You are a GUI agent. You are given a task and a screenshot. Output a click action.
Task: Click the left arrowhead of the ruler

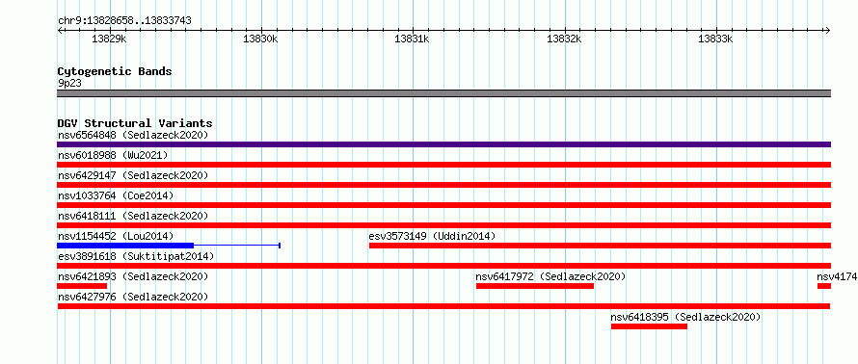60,30
